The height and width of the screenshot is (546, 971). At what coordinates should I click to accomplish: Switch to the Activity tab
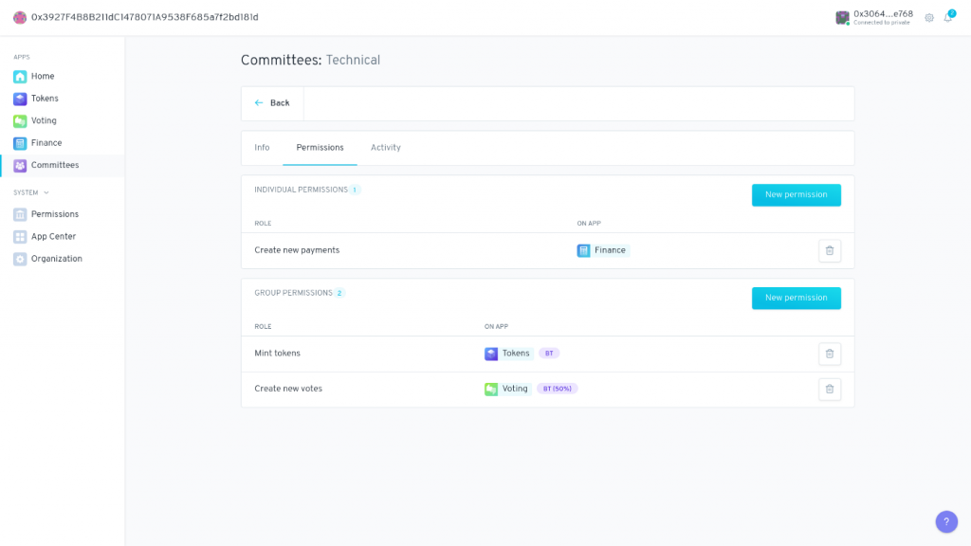[x=386, y=148]
